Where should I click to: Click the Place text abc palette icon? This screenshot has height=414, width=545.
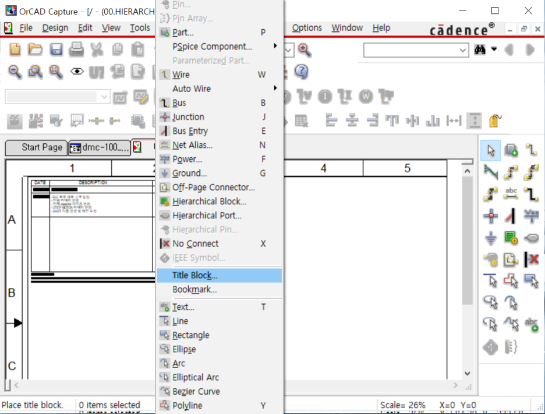tap(531, 325)
